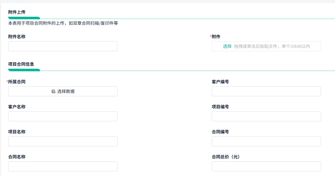The image size is (335, 176).
Task: Focus the 合同编号 input box
Action: click(x=266, y=141)
